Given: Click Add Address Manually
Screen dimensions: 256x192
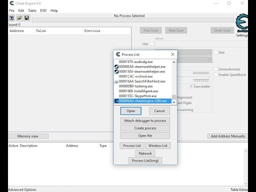Looking at the screenshot, I should [x=228, y=136].
